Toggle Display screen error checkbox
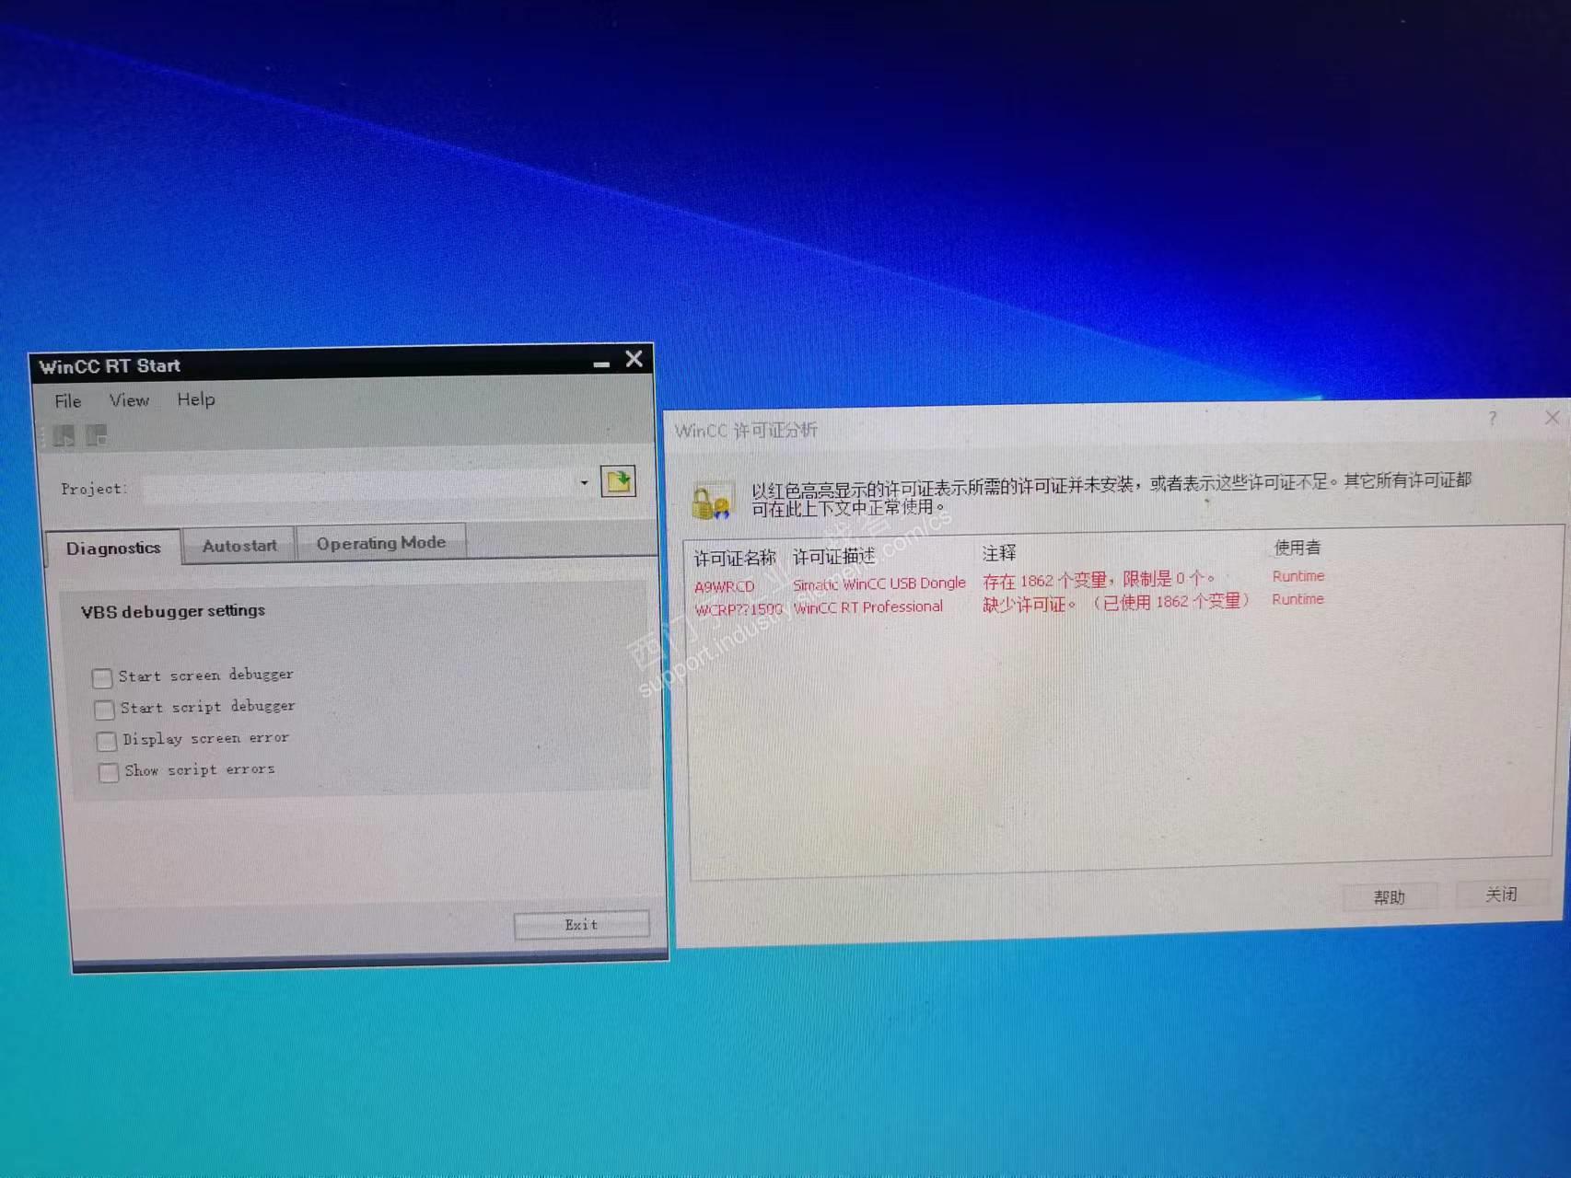 click(x=107, y=741)
